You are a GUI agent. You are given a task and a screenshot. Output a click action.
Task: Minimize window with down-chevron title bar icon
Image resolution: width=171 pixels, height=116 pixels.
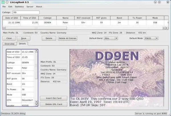155,2
